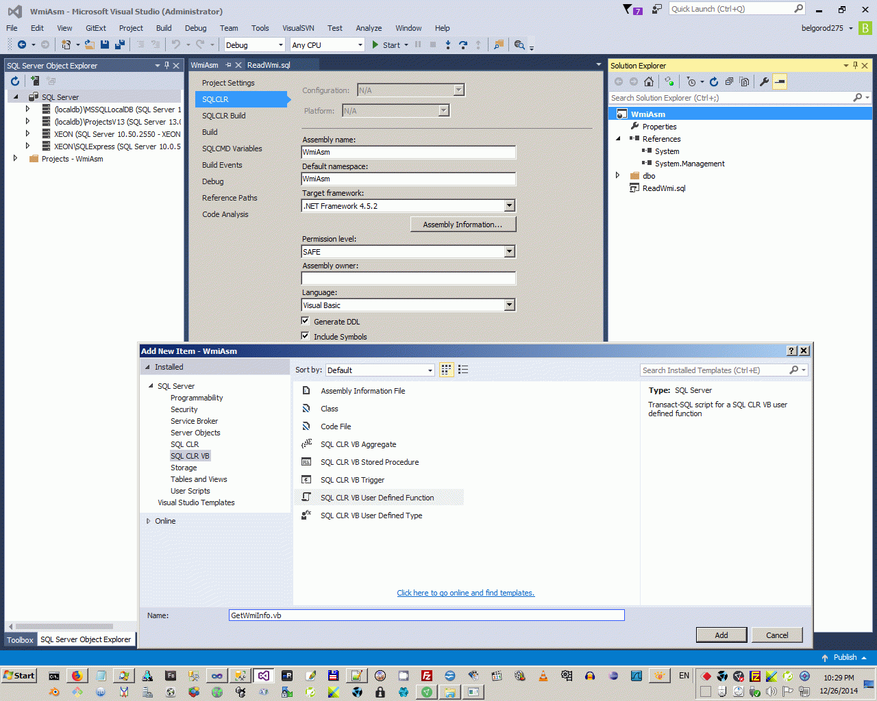The image size is (877, 701).
Task: Switch to medium icons view in dialog
Action: [447, 370]
